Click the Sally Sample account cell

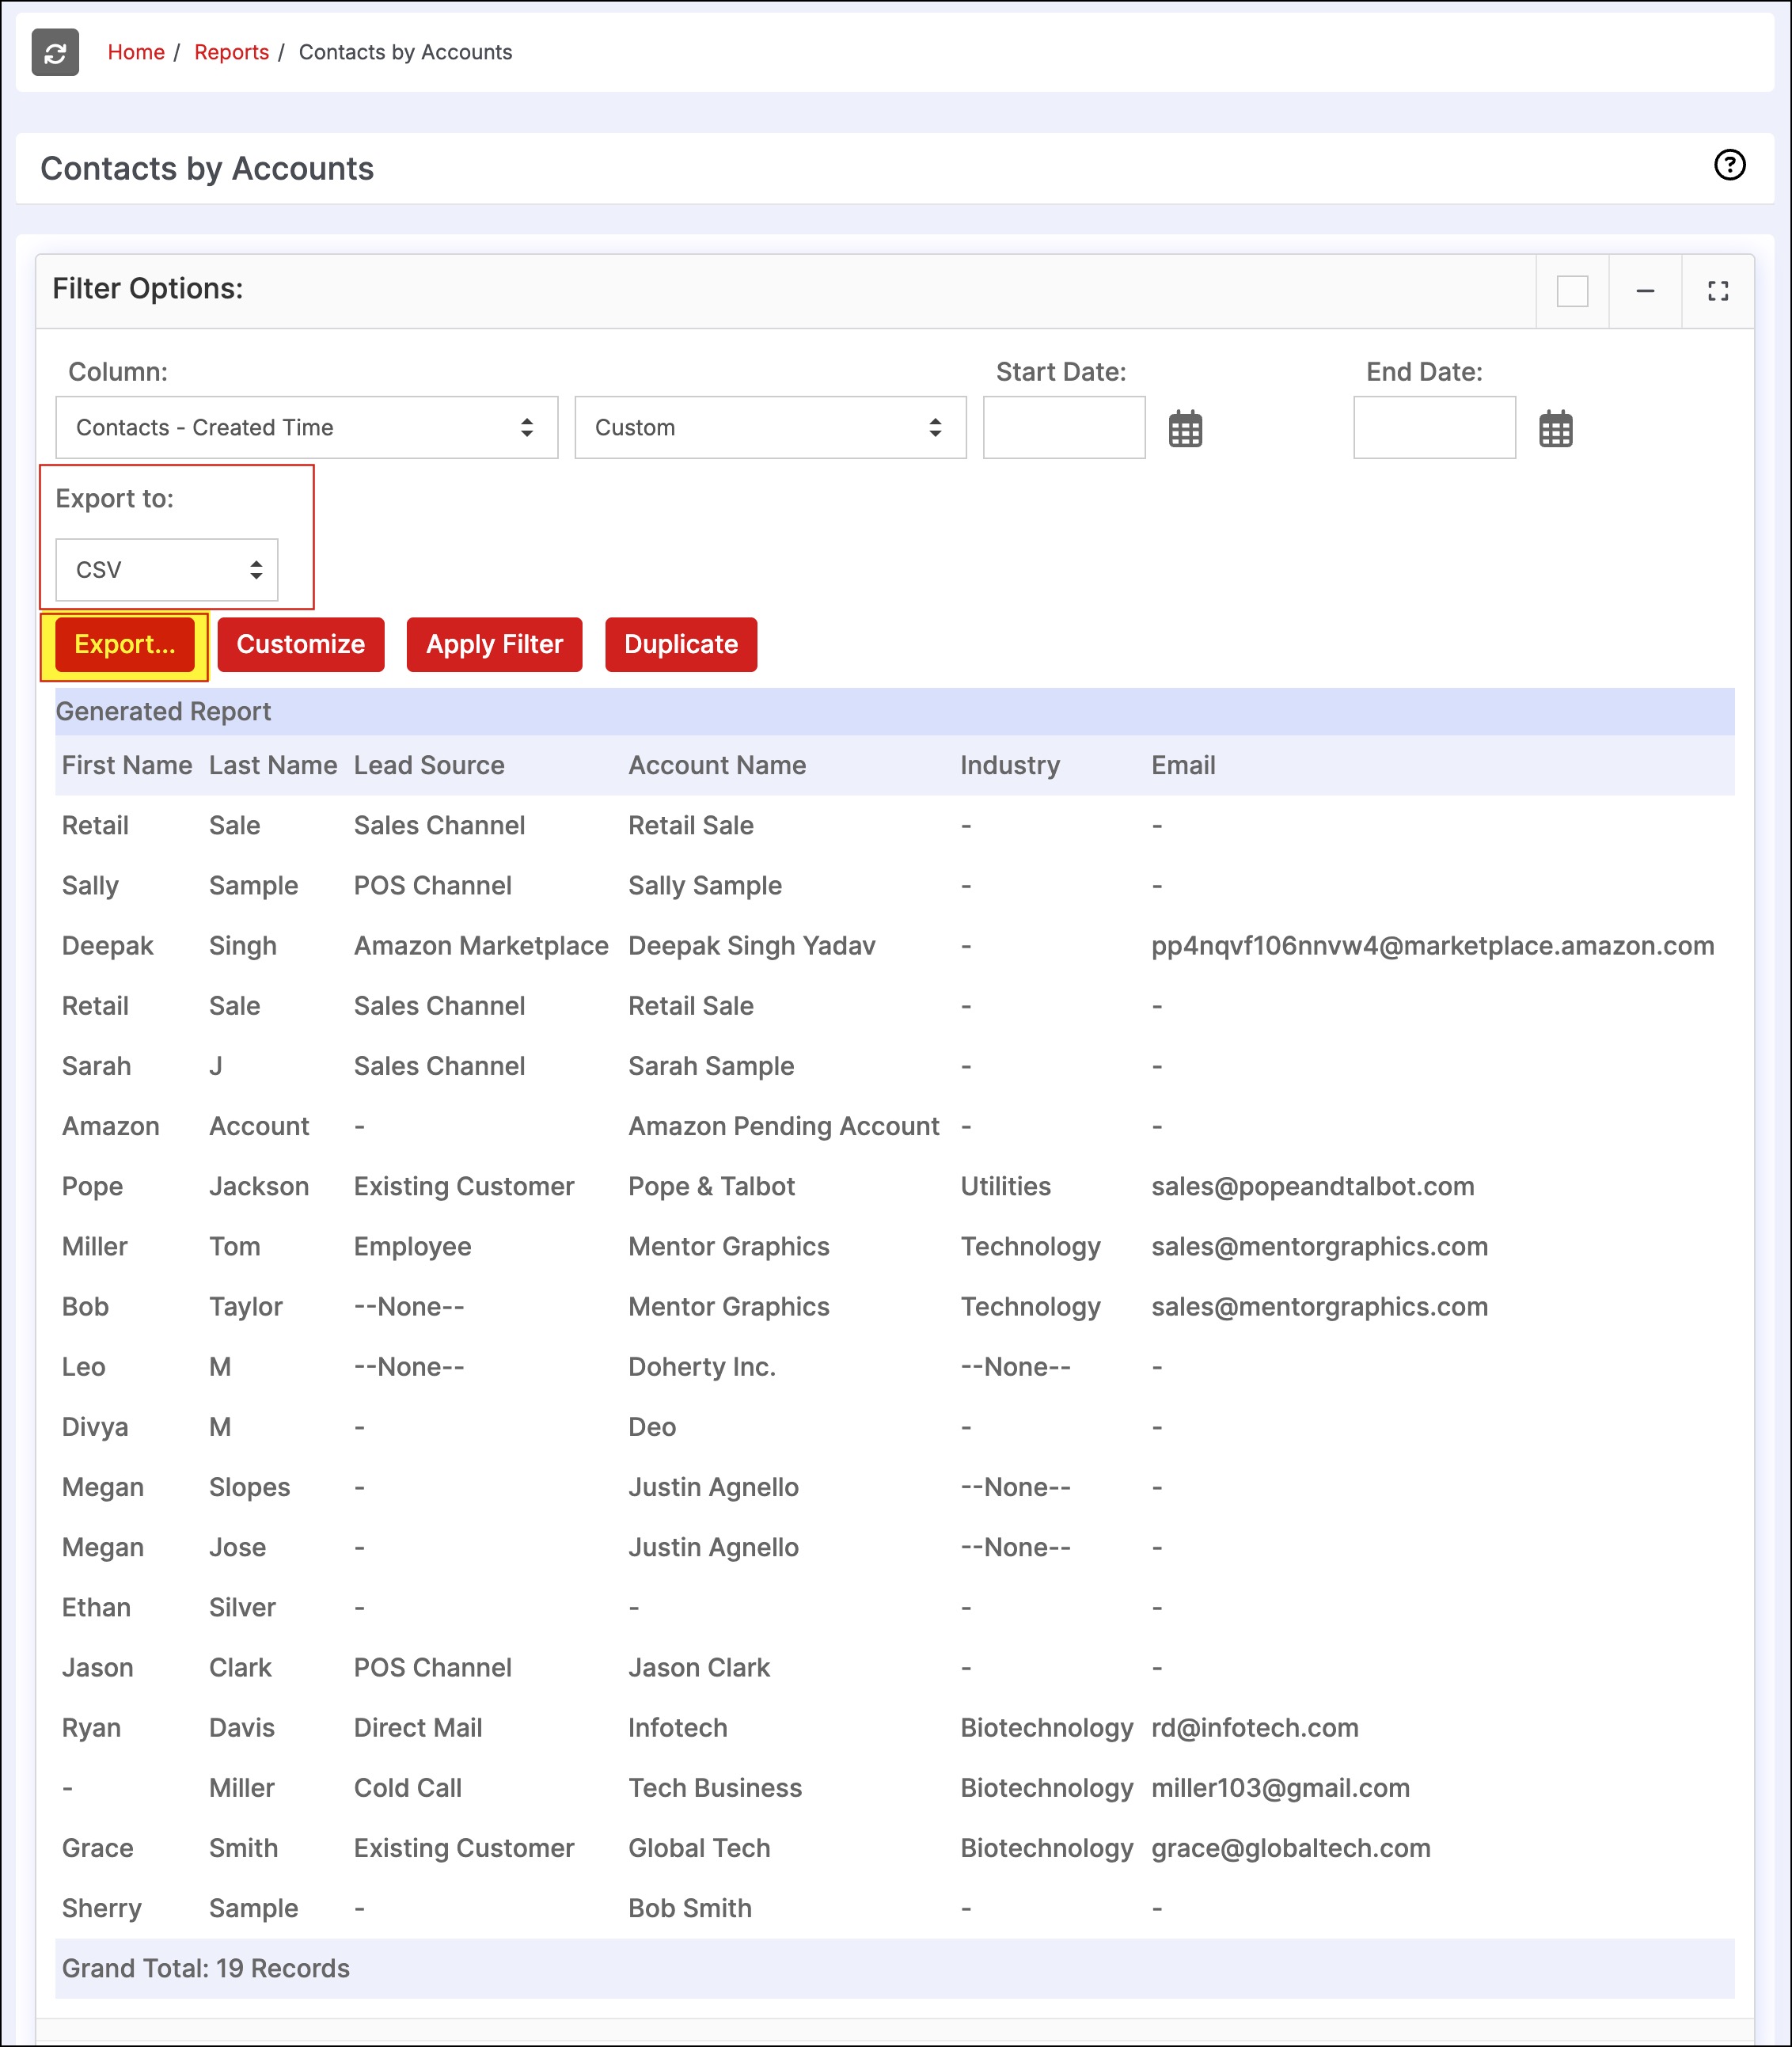(x=705, y=886)
